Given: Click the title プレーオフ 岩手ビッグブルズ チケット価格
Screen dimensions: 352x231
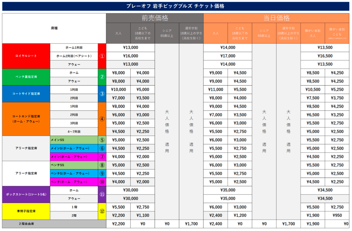Looking at the screenshot, I should [176, 6].
